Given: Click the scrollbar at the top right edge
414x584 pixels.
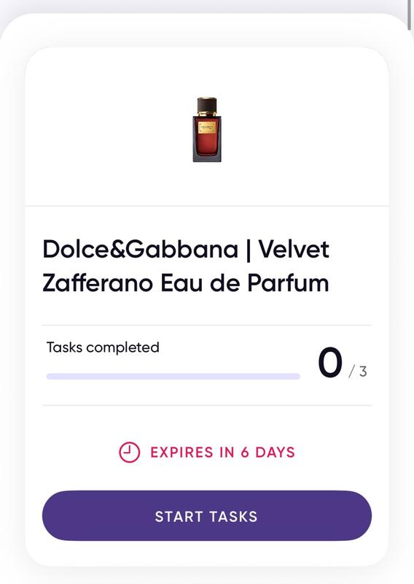Looking at the screenshot, I should pyautogui.click(x=411, y=15).
